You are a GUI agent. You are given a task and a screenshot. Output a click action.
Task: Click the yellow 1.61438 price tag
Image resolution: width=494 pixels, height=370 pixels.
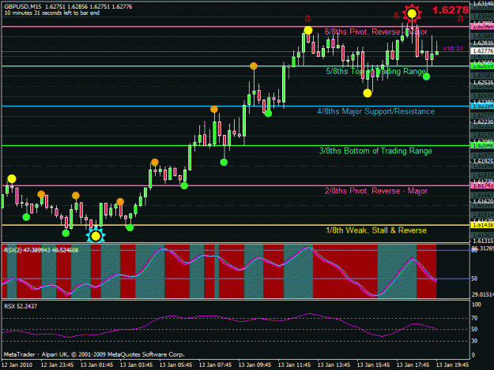(482, 225)
